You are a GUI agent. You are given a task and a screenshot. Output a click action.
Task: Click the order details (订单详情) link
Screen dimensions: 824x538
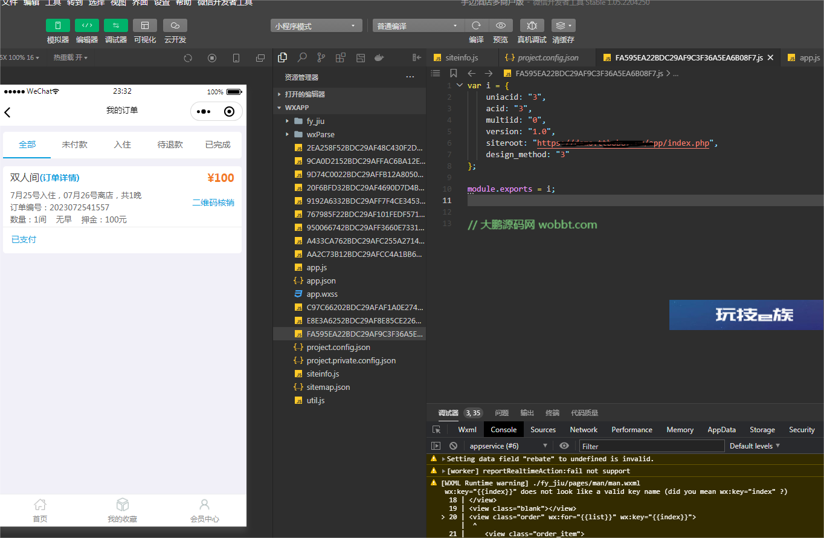[59, 178]
